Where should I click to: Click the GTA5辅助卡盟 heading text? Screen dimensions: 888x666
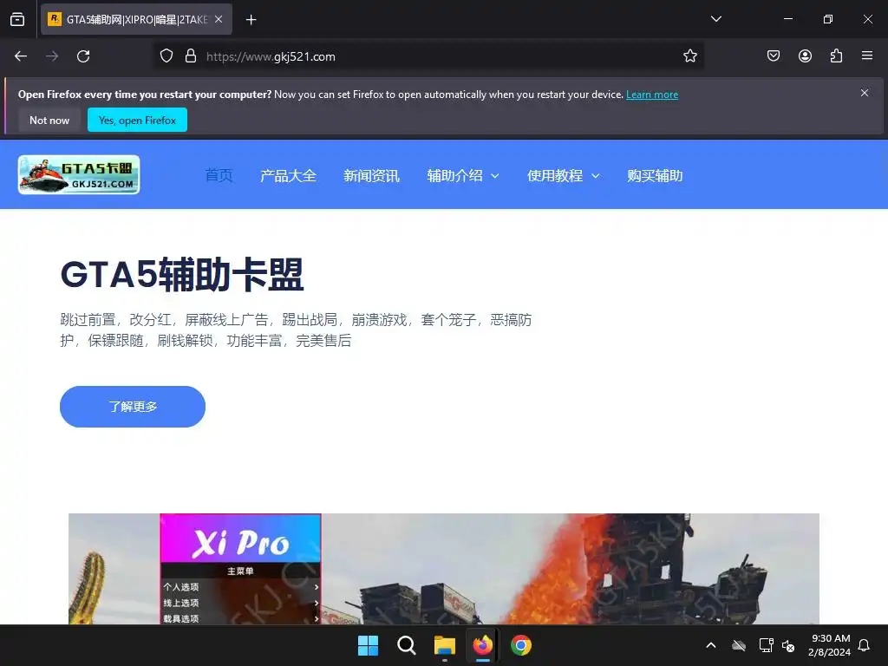(x=182, y=275)
